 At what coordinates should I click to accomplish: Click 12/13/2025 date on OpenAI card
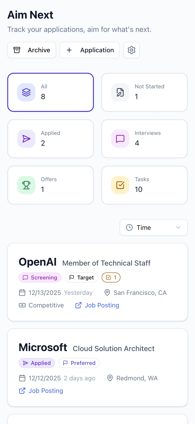pyautogui.click(x=45, y=293)
